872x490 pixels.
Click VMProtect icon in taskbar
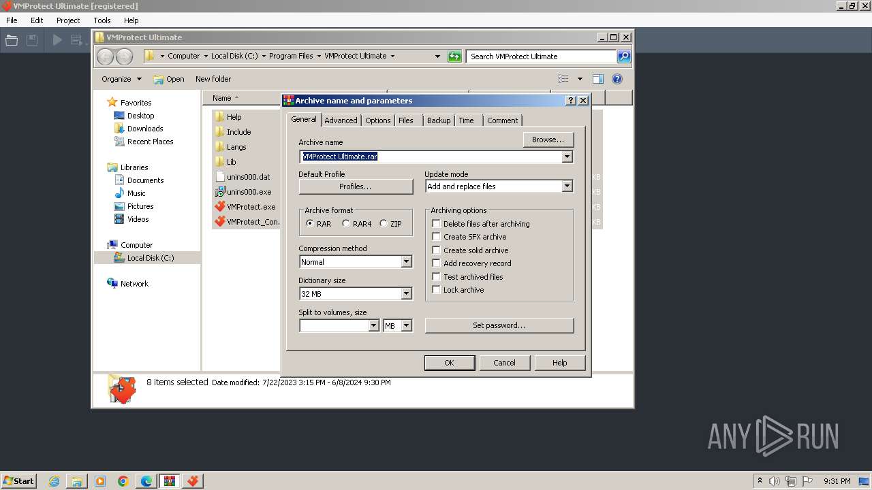tap(193, 481)
